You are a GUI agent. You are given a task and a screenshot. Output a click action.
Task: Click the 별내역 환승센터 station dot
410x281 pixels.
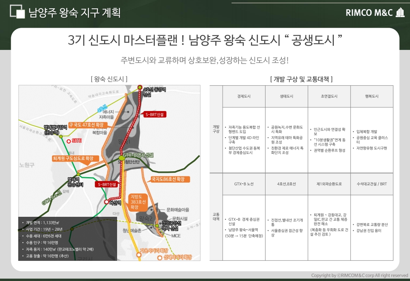78,174
